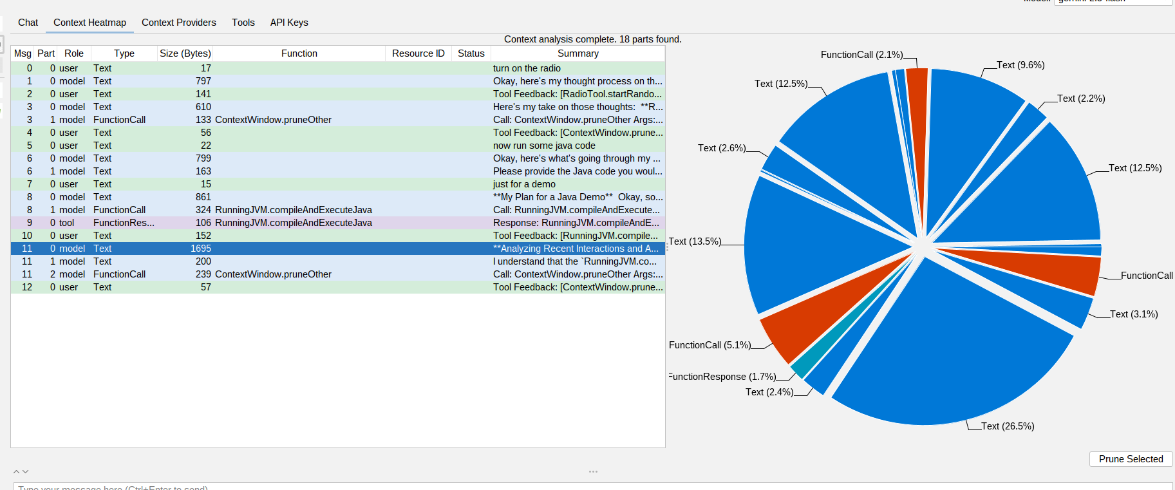
Task: Click the Summary column header
Action: pyautogui.click(x=578, y=53)
